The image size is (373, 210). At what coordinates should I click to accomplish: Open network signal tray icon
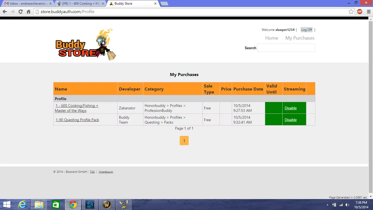pyautogui.click(x=341, y=205)
